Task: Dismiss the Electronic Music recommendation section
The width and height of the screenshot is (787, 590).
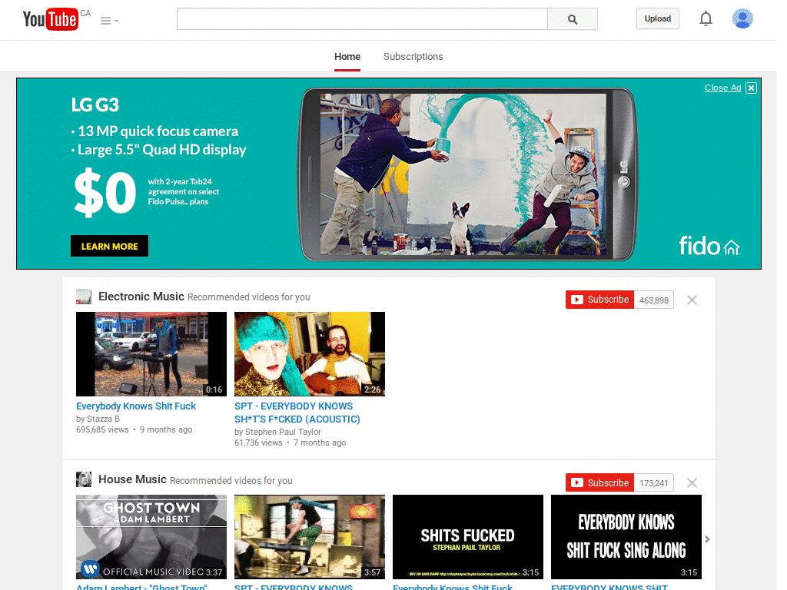Action: click(x=692, y=300)
